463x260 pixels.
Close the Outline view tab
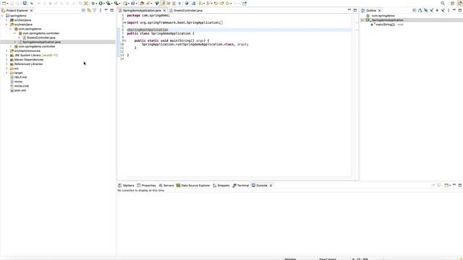coord(379,10)
